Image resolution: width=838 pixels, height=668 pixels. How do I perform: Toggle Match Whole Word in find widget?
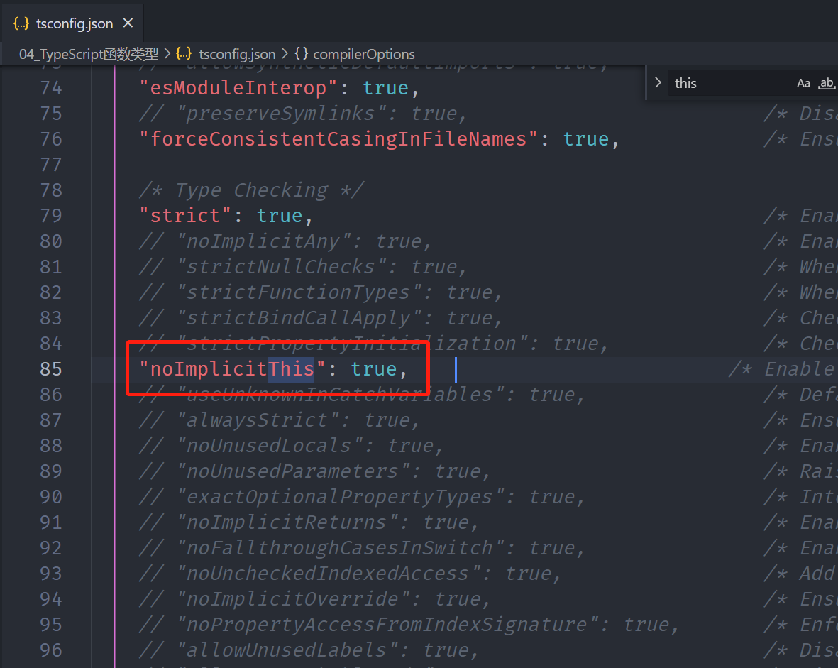pos(826,83)
